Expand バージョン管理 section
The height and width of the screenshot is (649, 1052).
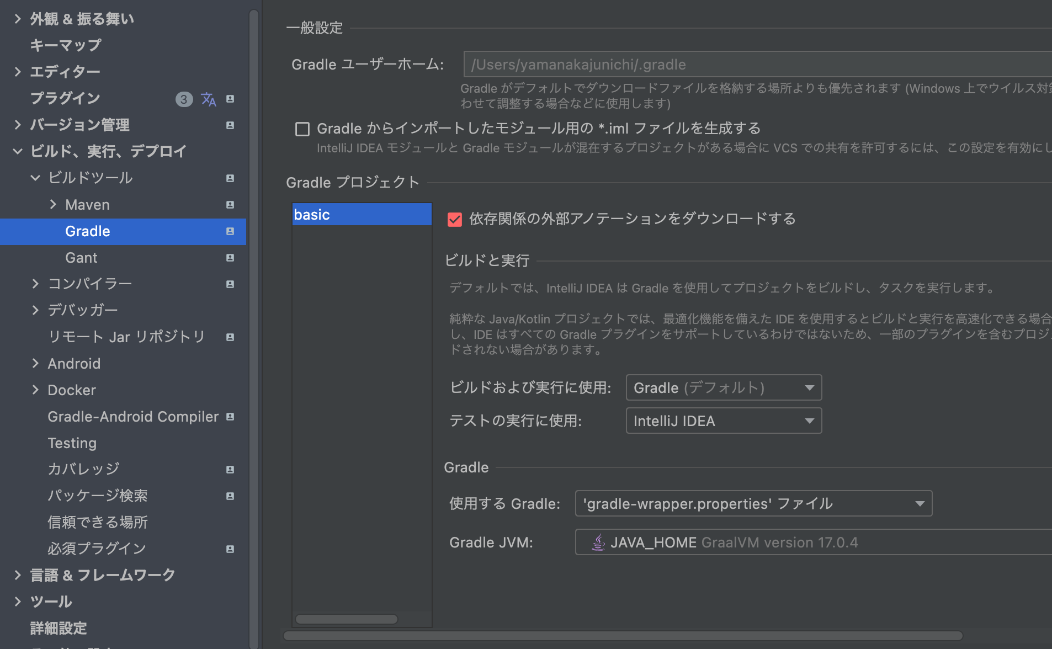click(18, 125)
